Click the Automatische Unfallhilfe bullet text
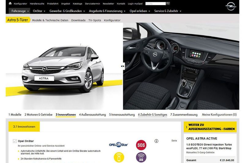Viewport: 245px width, 163px height. [x=60, y=152]
